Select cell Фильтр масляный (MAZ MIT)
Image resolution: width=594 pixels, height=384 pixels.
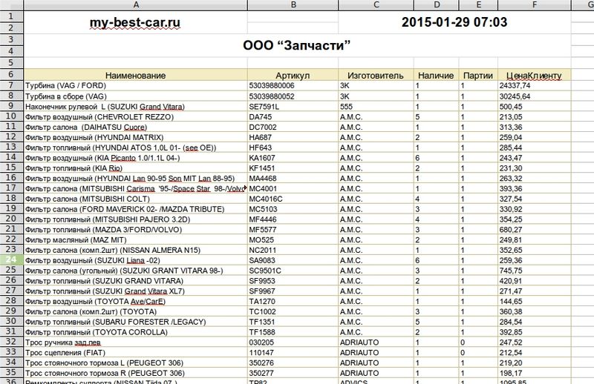pyautogui.click(x=136, y=239)
